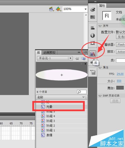Collapse the 发布 Publish section
This screenshot has width=125, height=148.
coord(100,26)
